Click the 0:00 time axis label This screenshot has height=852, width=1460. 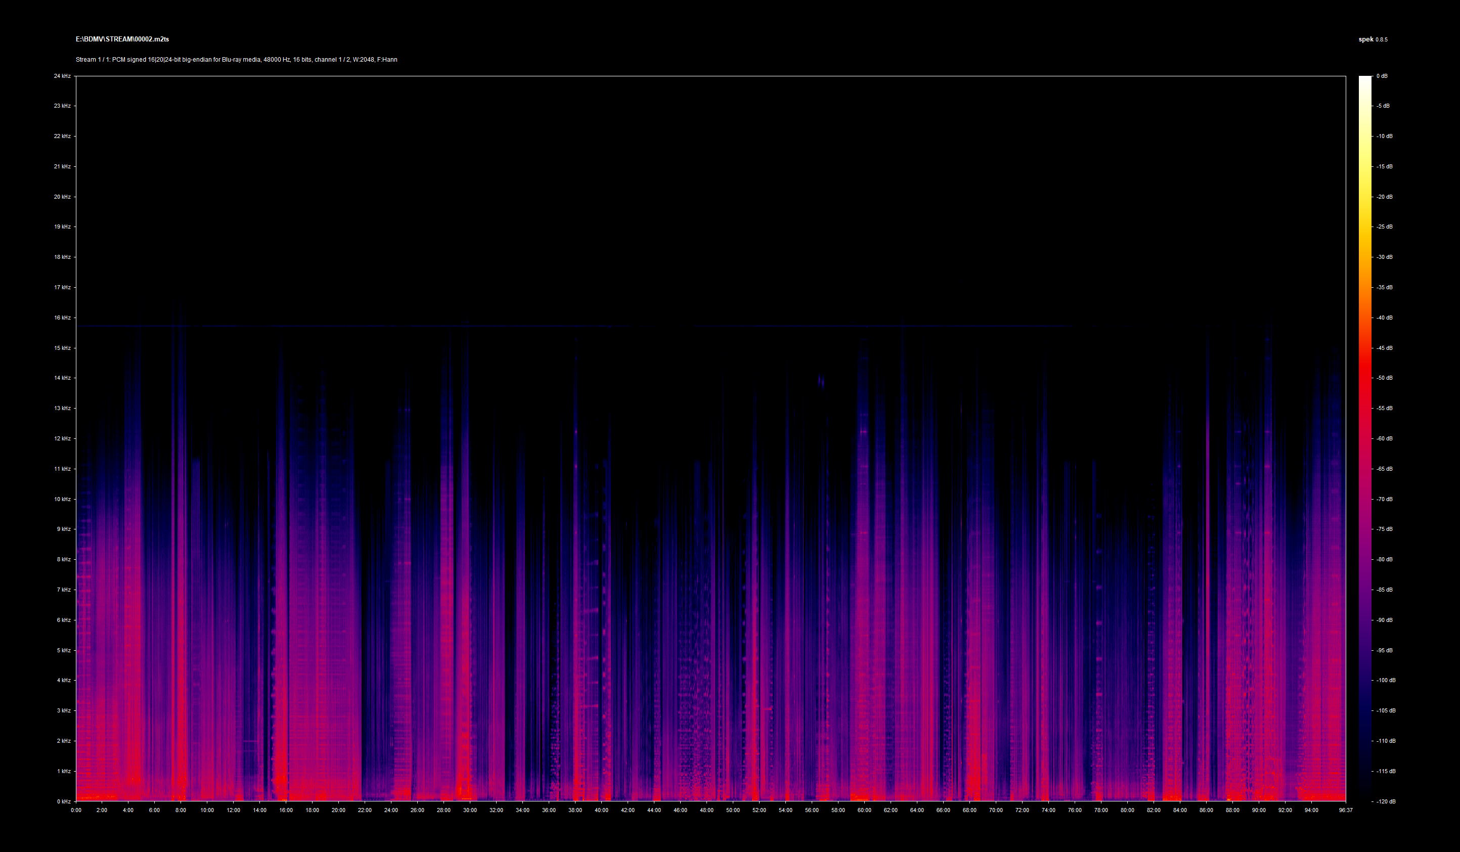click(x=76, y=811)
